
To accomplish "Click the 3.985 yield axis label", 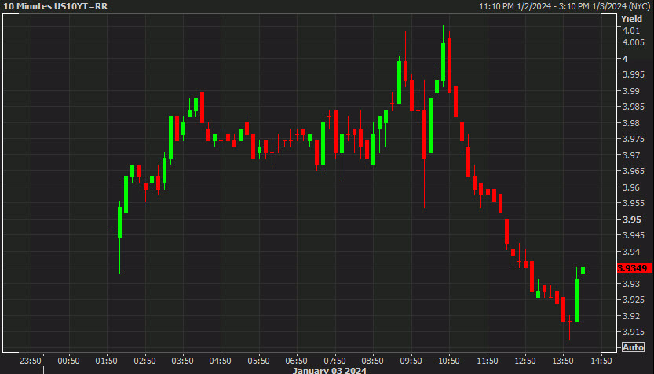I will point(633,107).
